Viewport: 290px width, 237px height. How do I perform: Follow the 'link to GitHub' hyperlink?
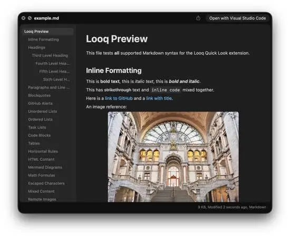pyautogui.click(x=119, y=98)
